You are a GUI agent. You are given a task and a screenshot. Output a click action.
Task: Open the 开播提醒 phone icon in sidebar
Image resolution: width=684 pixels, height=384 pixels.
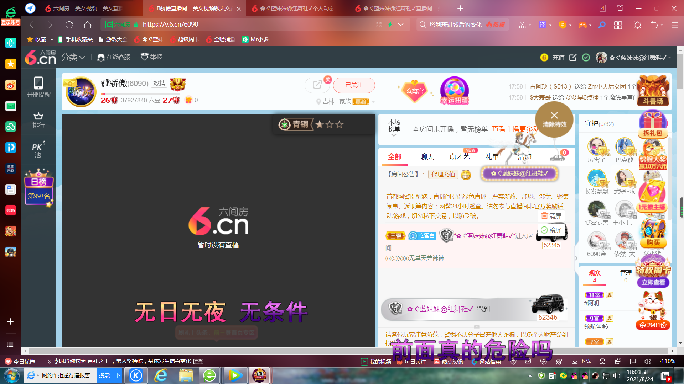(38, 87)
